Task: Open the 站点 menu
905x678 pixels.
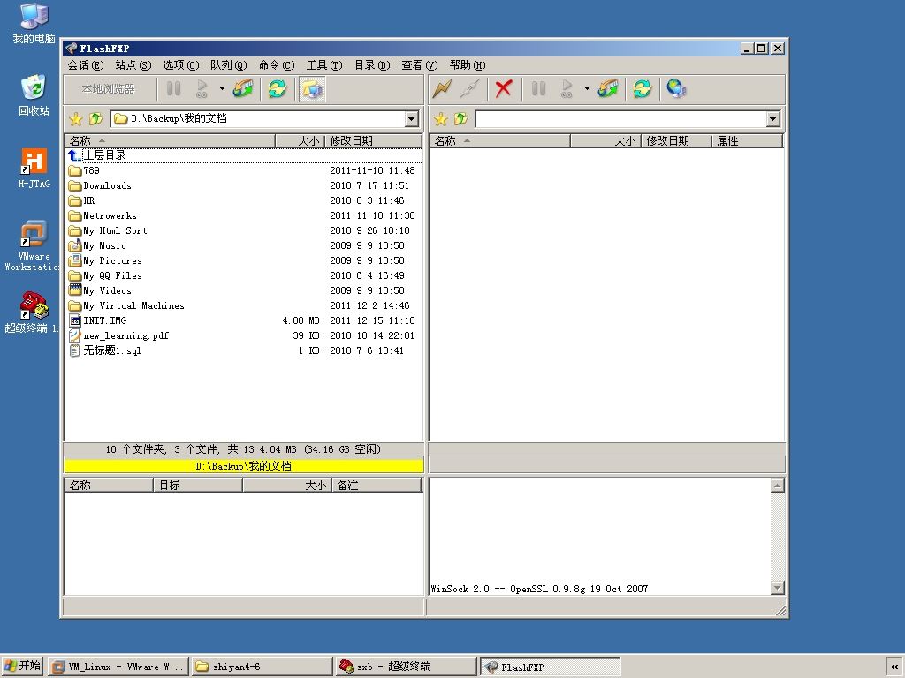Action: click(133, 65)
